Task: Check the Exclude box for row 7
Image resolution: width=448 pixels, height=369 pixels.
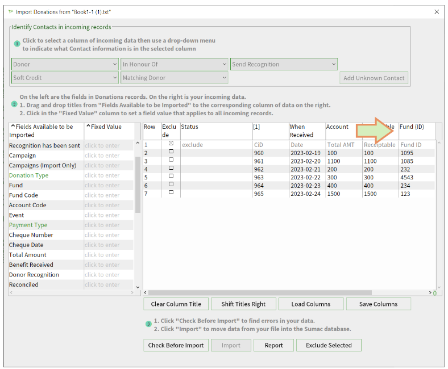Action: (171, 192)
